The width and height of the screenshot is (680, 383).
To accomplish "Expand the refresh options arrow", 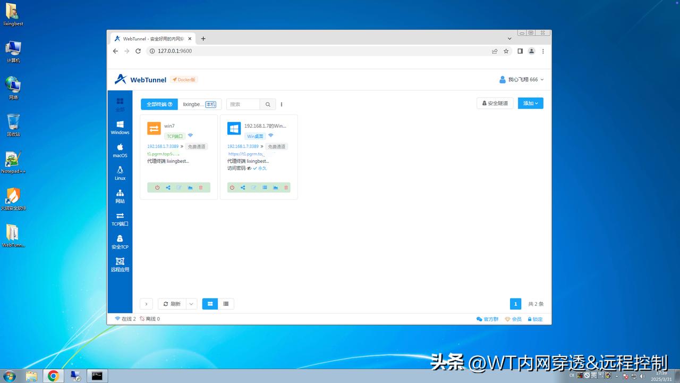I will tap(191, 304).
